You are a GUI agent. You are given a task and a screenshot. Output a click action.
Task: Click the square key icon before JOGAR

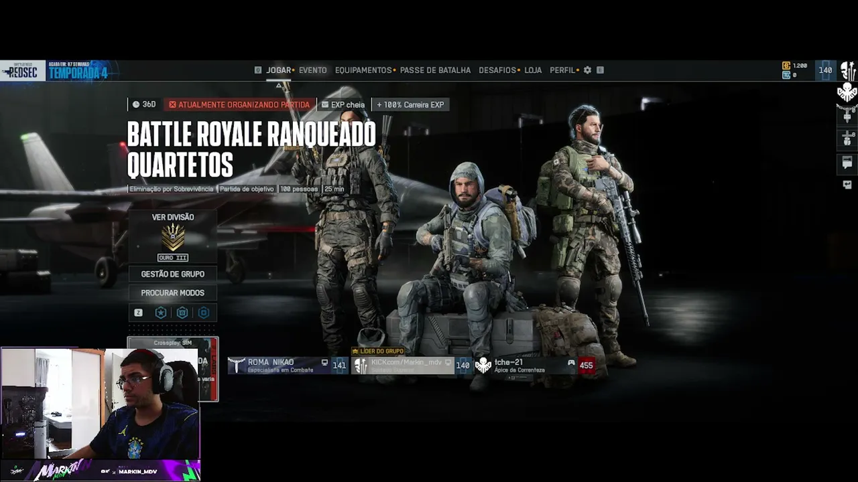coord(258,70)
